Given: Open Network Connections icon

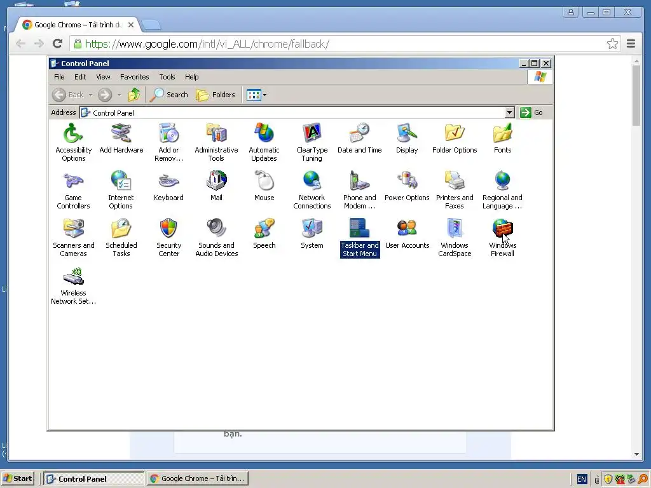Looking at the screenshot, I should 312,190.
